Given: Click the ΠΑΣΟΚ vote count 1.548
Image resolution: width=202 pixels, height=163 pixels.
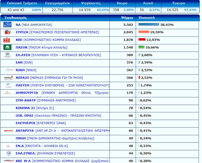Looking at the screenshot, I should pyautogui.click(x=128, y=48).
